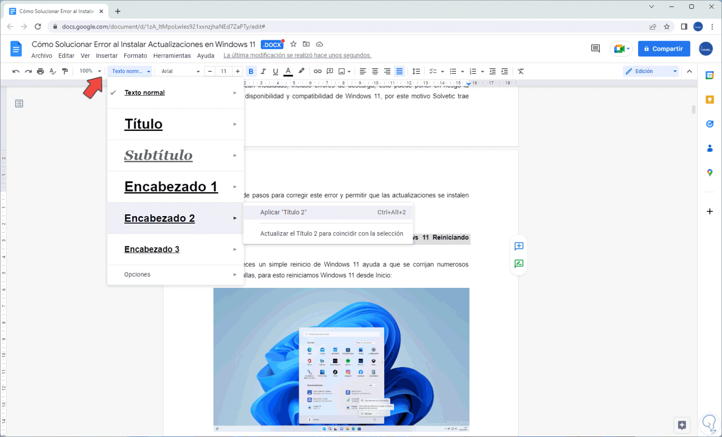Open Google Tasks in the side panel
This screenshot has height=437, width=722.
point(710,124)
